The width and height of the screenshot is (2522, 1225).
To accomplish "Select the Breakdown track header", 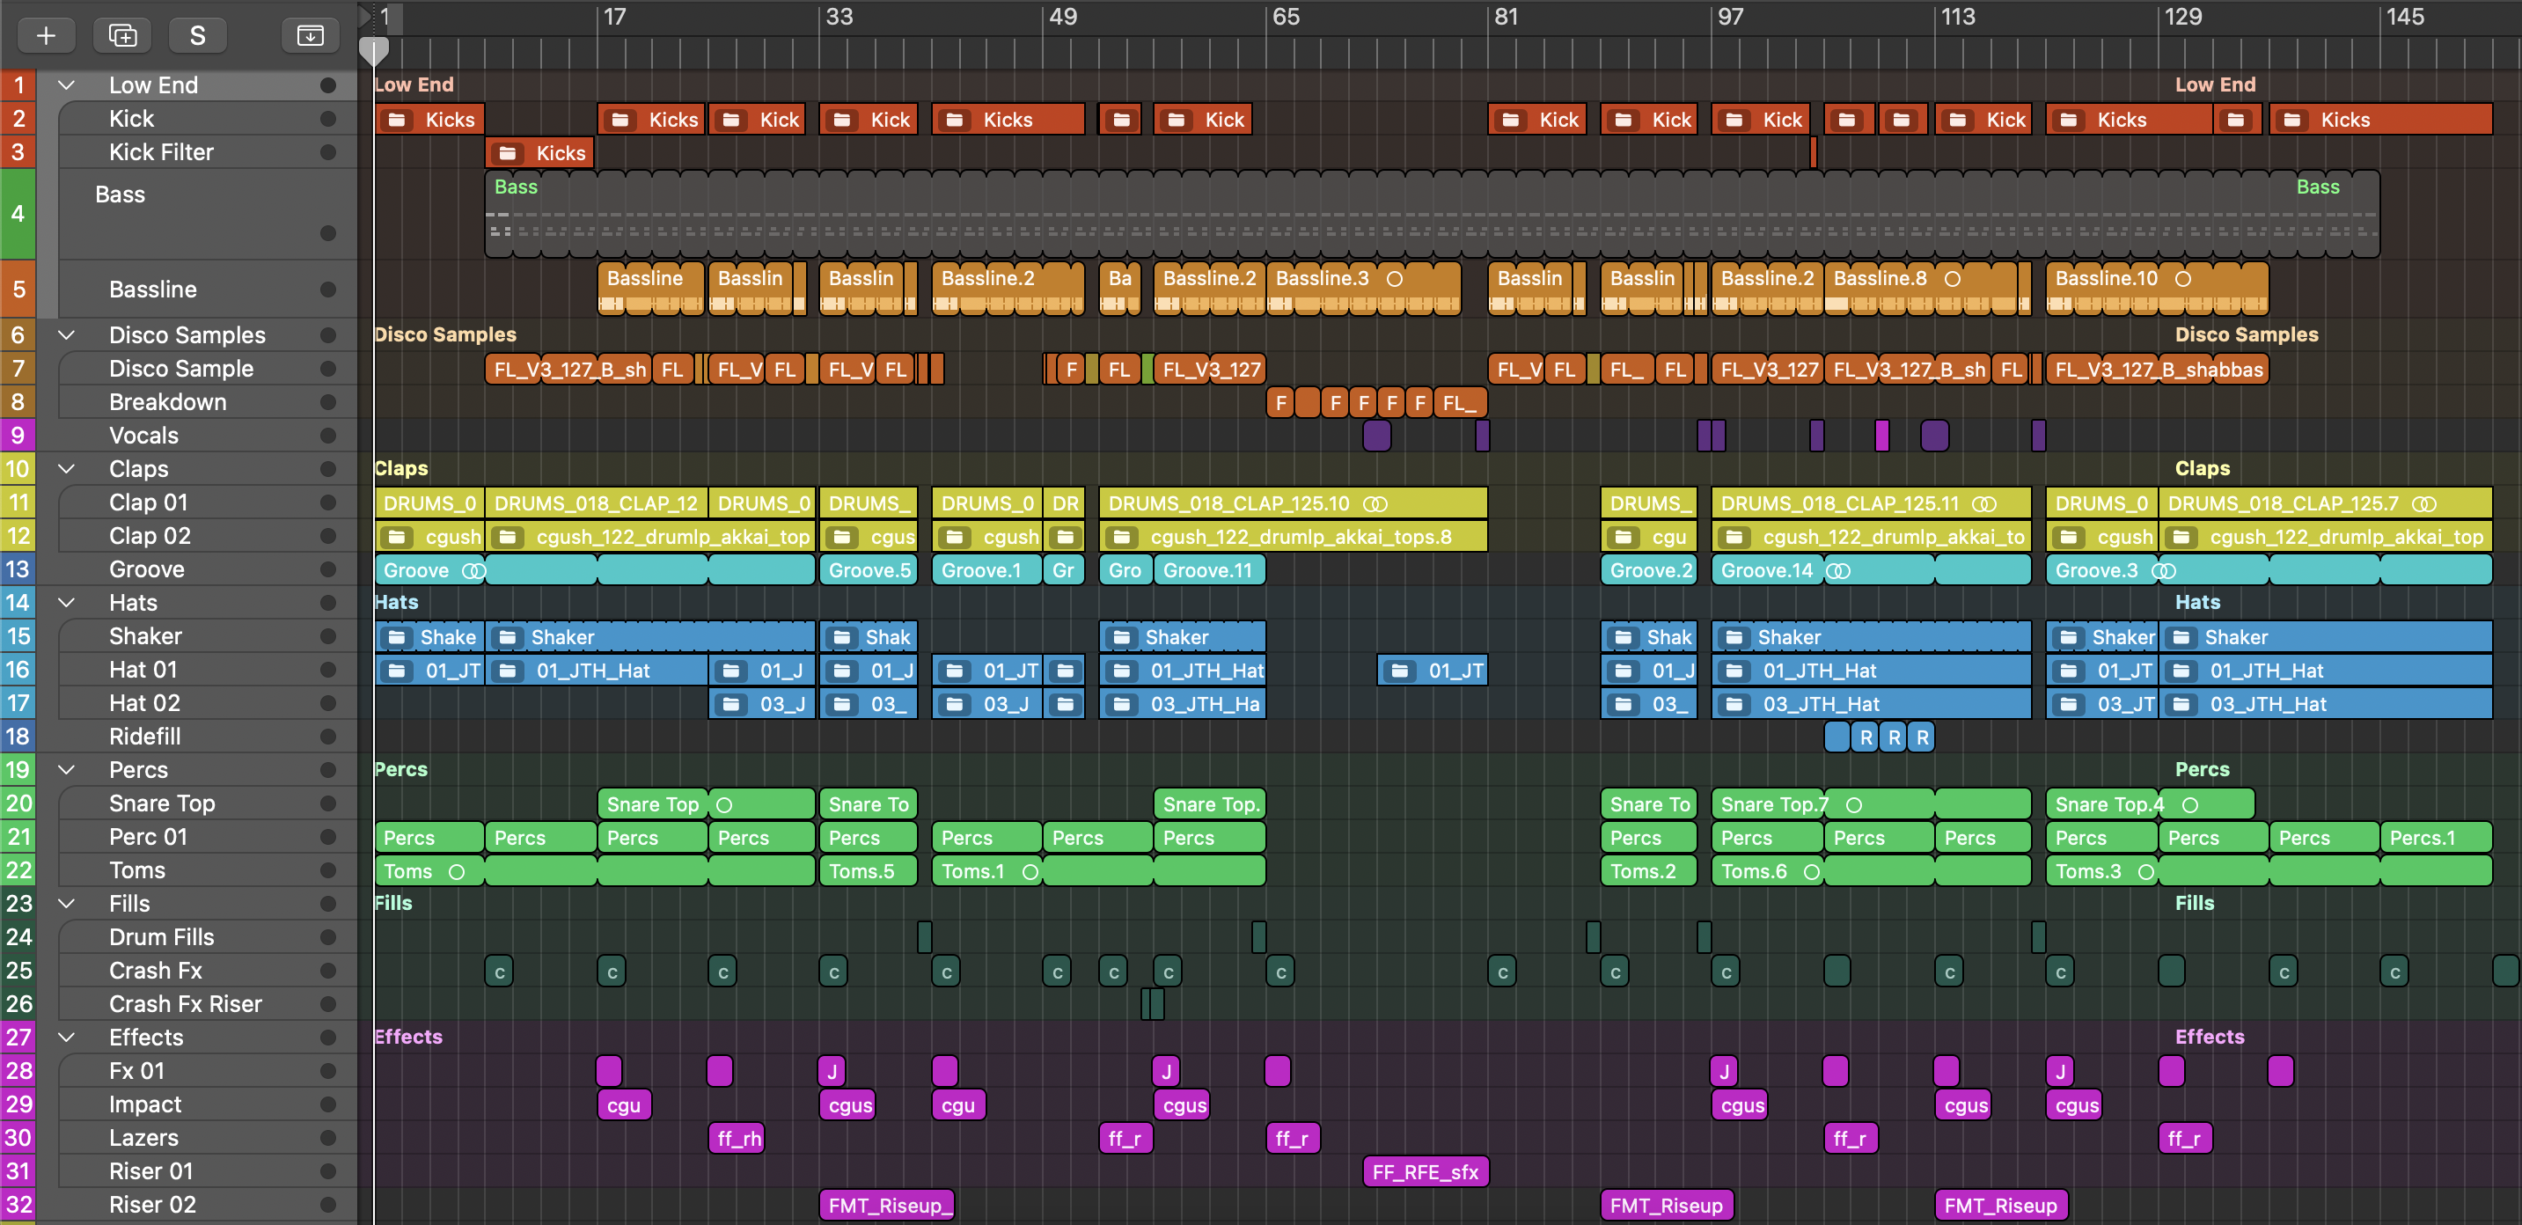I will click(208, 402).
